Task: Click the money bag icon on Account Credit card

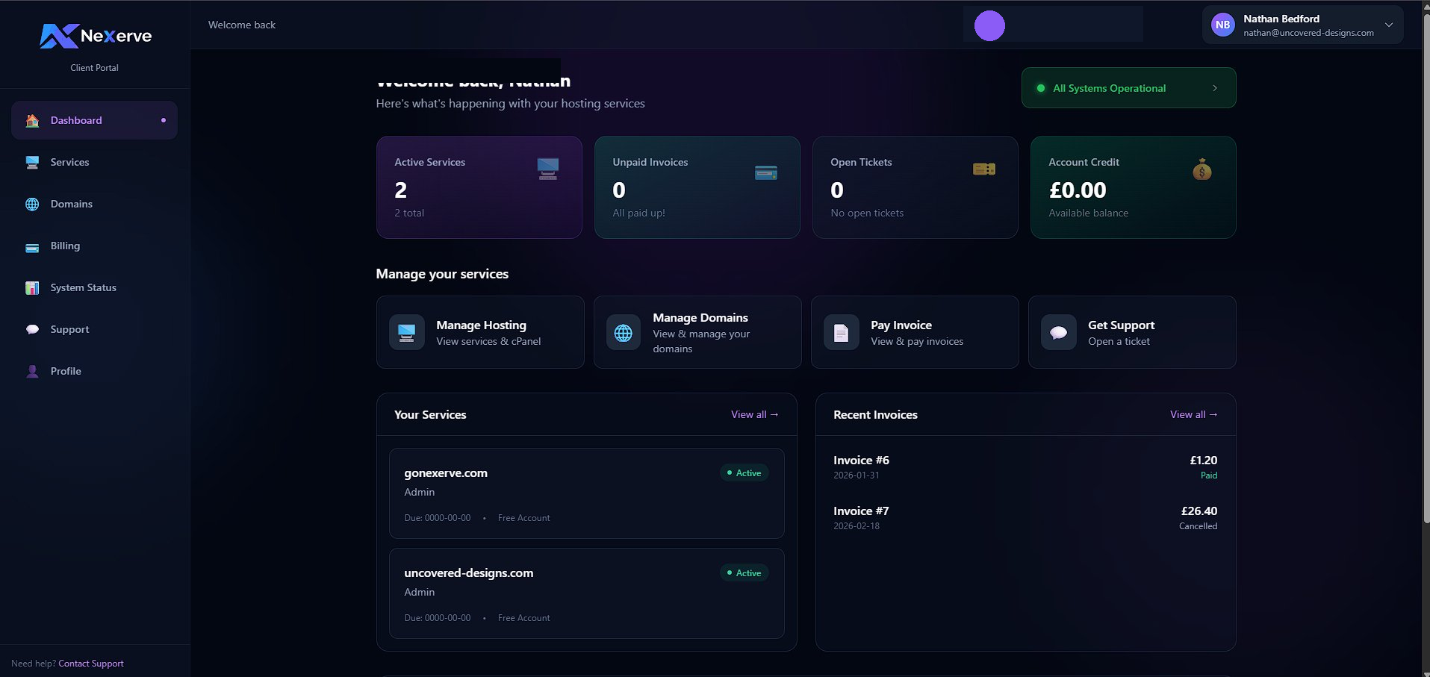Action: coord(1201,170)
